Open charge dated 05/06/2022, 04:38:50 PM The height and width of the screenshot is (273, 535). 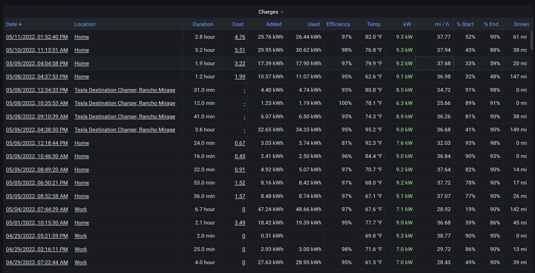coord(37,130)
